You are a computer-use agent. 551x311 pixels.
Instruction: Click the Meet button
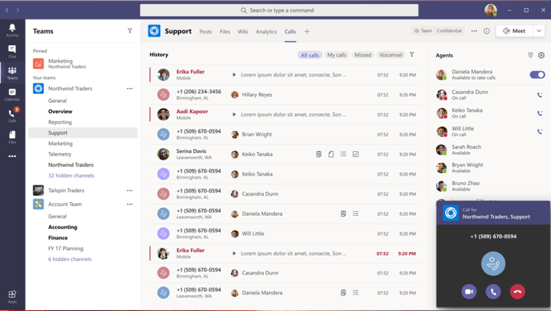pyautogui.click(x=514, y=31)
